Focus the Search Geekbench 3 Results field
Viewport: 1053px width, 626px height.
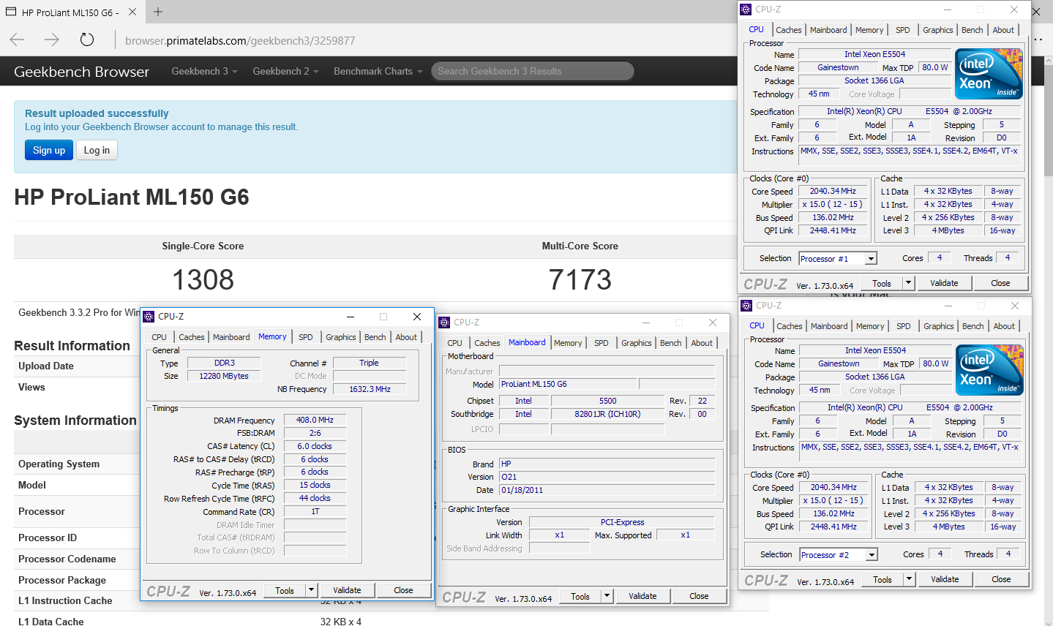(532, 71)
